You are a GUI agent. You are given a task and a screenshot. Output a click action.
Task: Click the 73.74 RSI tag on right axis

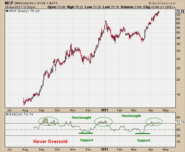(x=180, y=122)
